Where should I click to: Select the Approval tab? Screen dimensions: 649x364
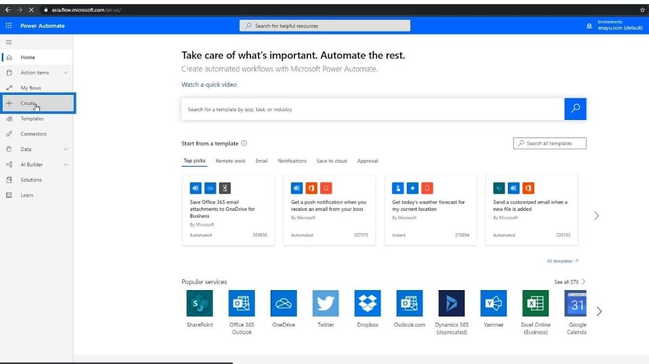tap(368, 161)
